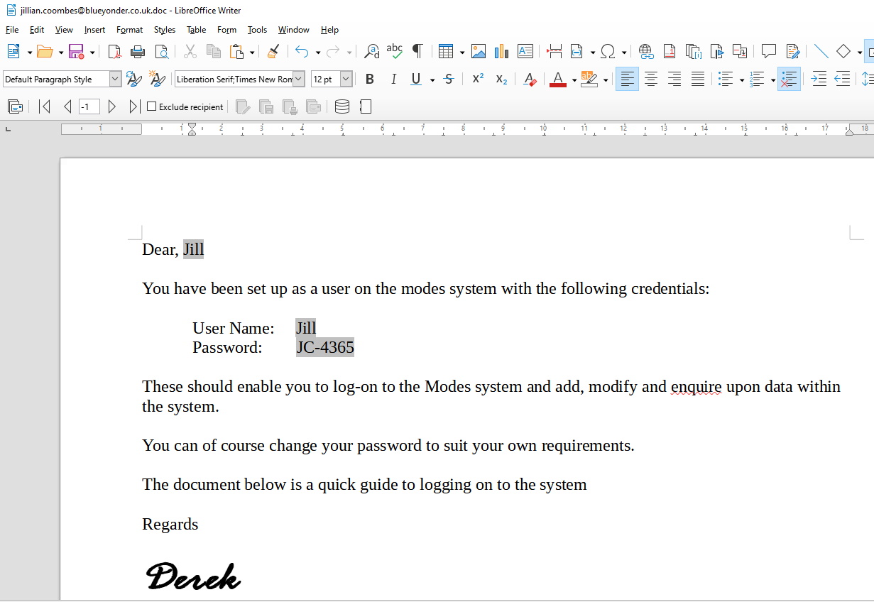
Task: Click the Print icon
Action: 138,52
